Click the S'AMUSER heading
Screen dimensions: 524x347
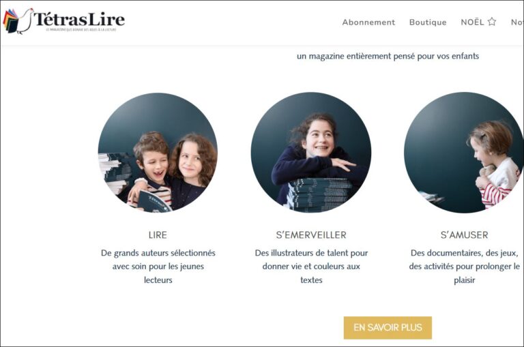(464, 235)
